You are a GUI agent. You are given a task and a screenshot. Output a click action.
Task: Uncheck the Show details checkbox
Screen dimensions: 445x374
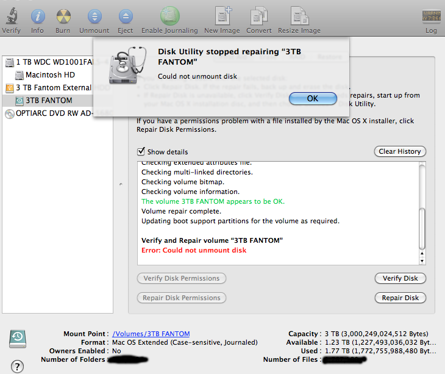pyautogui.click(x=141, y=151)
